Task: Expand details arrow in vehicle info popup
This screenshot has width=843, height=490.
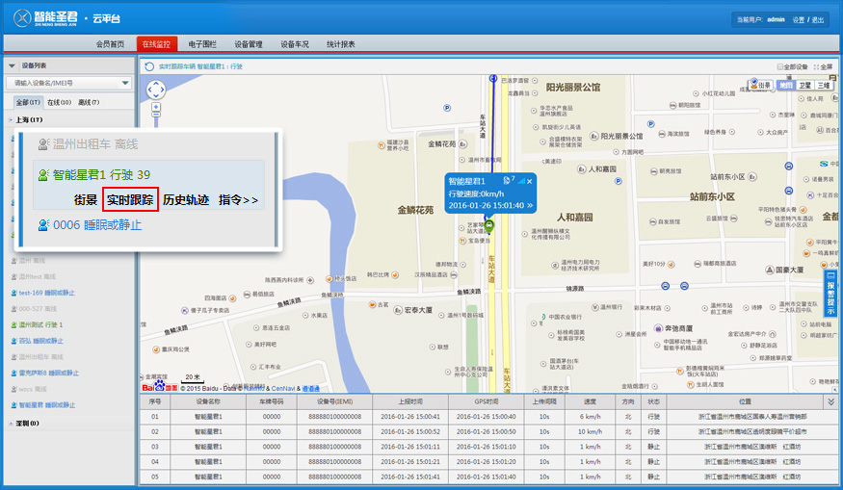Action: (x=530, y=205)
